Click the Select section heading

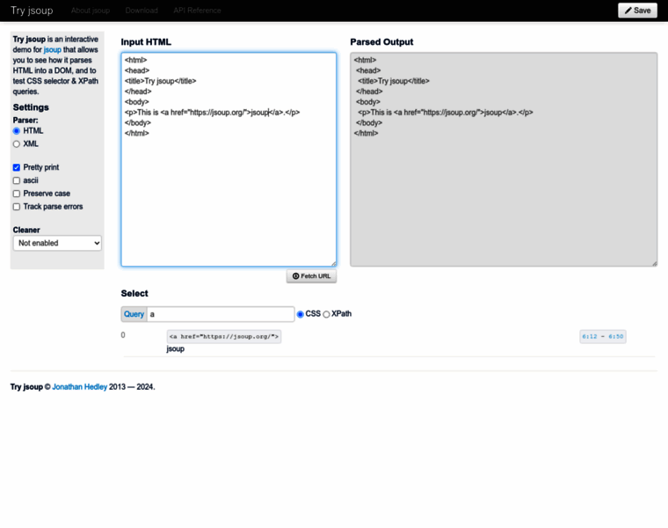(134, 293)
